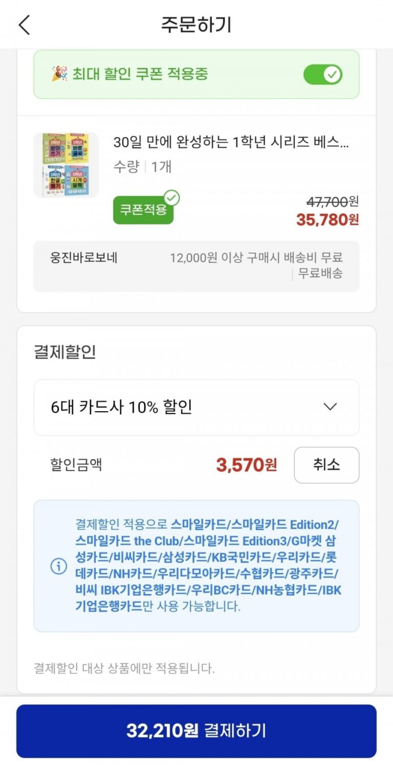Click the 결제할인 section heading

[65, 352]
